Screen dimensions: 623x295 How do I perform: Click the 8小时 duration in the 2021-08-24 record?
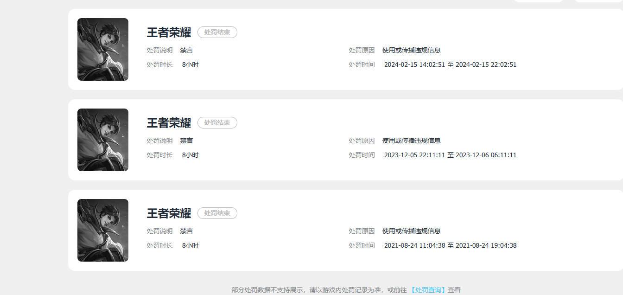click(190, 245)
